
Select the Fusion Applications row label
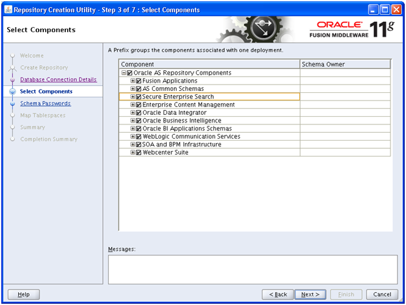(x=170, y=81)
